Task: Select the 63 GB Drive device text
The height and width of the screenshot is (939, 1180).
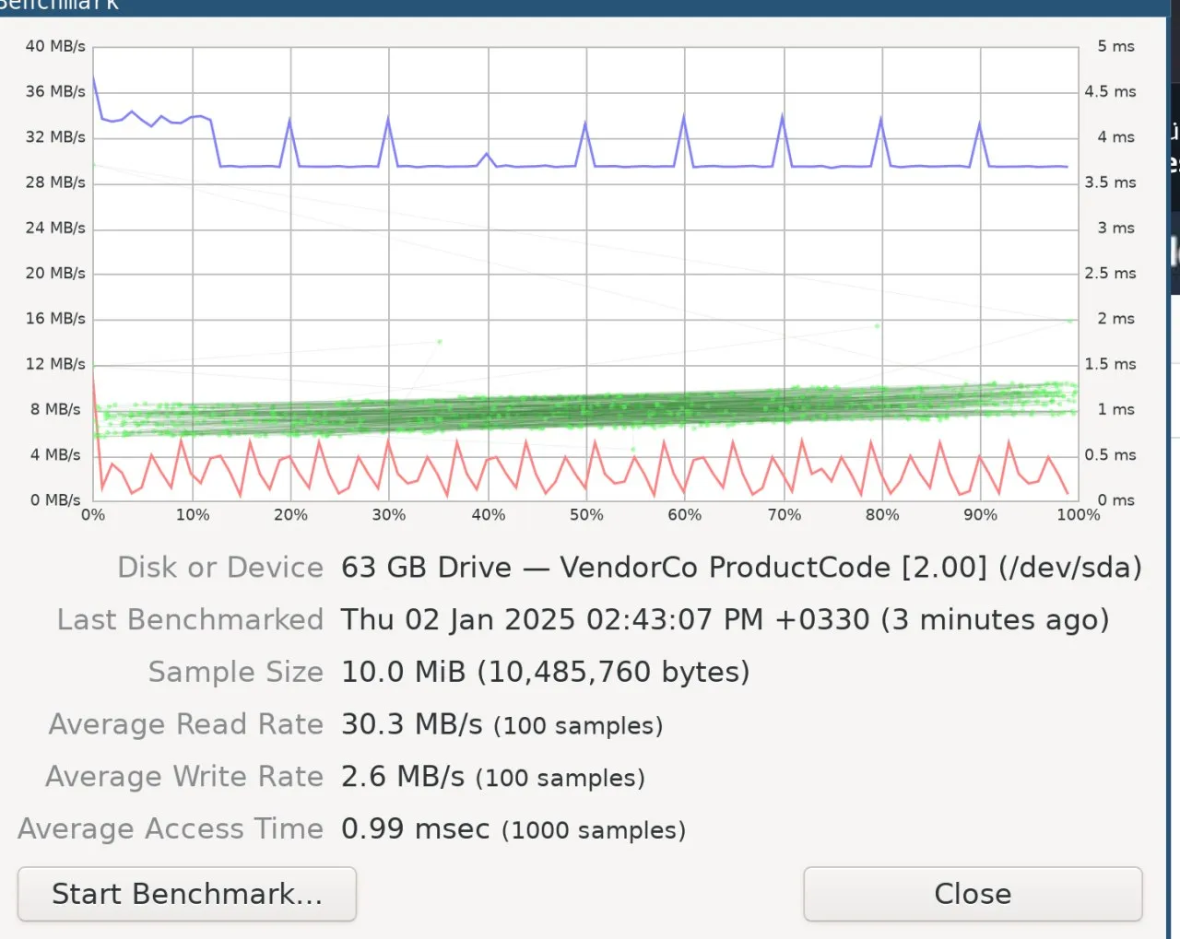Action: (740, 568)
